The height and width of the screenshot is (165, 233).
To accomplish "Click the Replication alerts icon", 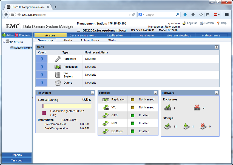I will point(58,67).
